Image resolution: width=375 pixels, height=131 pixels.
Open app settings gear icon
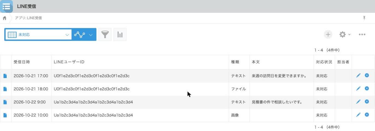pos(342,35)
